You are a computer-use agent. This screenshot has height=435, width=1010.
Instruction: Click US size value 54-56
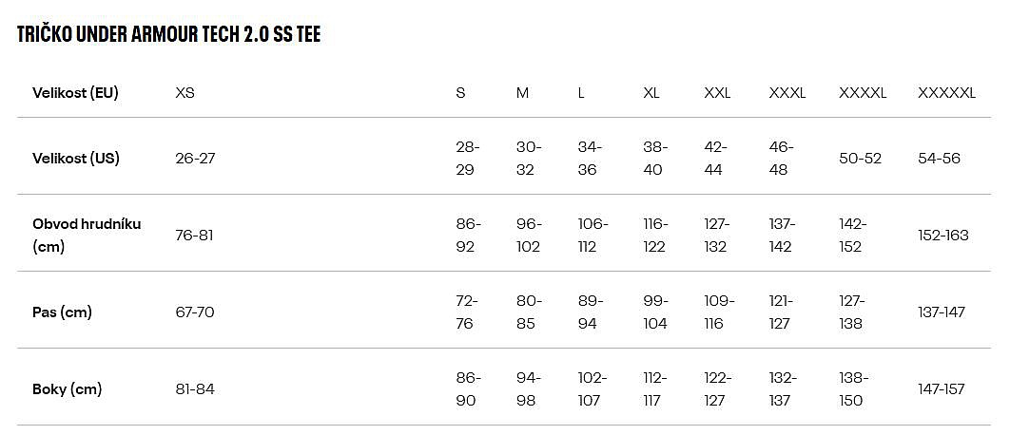click(940, 158)
